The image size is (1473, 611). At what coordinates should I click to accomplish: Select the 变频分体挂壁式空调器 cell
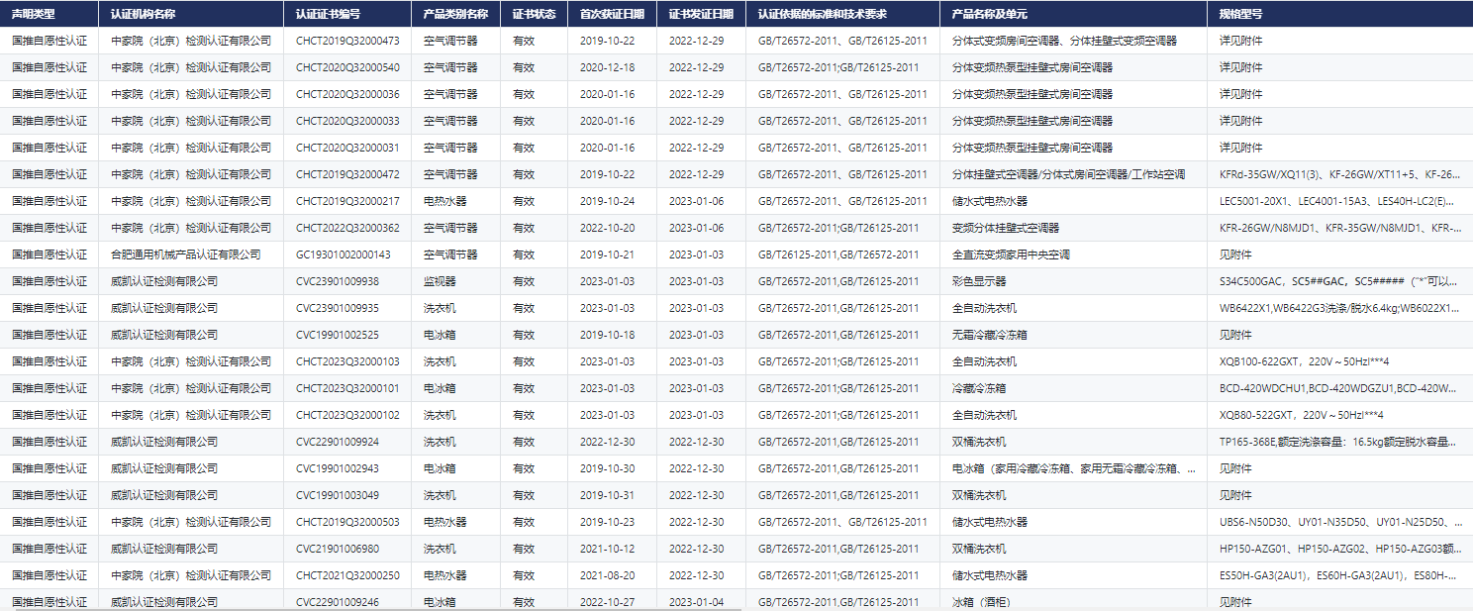pos(1006,228)
